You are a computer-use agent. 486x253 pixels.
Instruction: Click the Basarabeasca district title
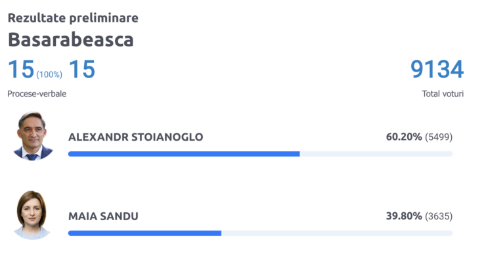71,39
